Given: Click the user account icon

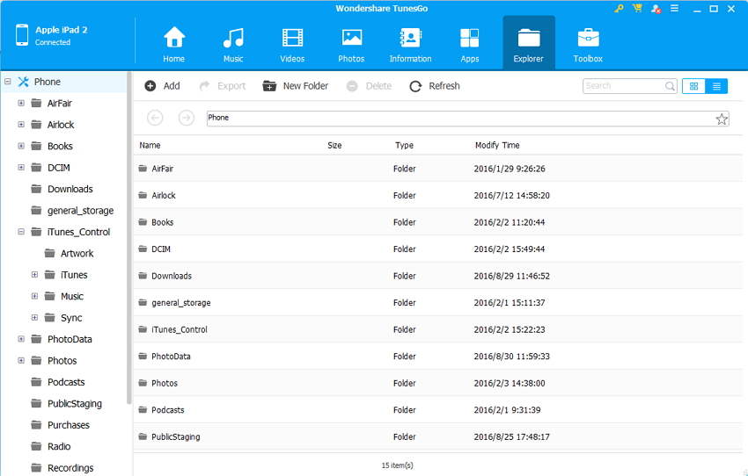Looking at the screenshot, I should [656, 9].
